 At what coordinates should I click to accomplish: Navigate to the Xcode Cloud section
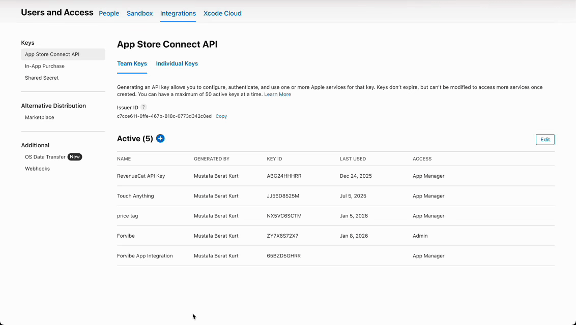click(222, 13)
